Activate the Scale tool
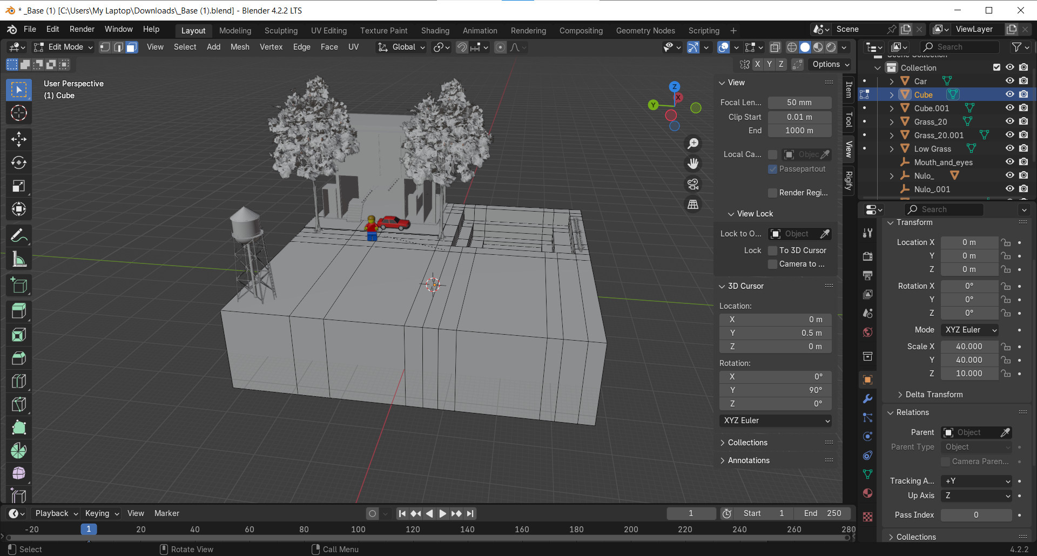Viewport: 1037px width, 556px height. tap(19, 186)
